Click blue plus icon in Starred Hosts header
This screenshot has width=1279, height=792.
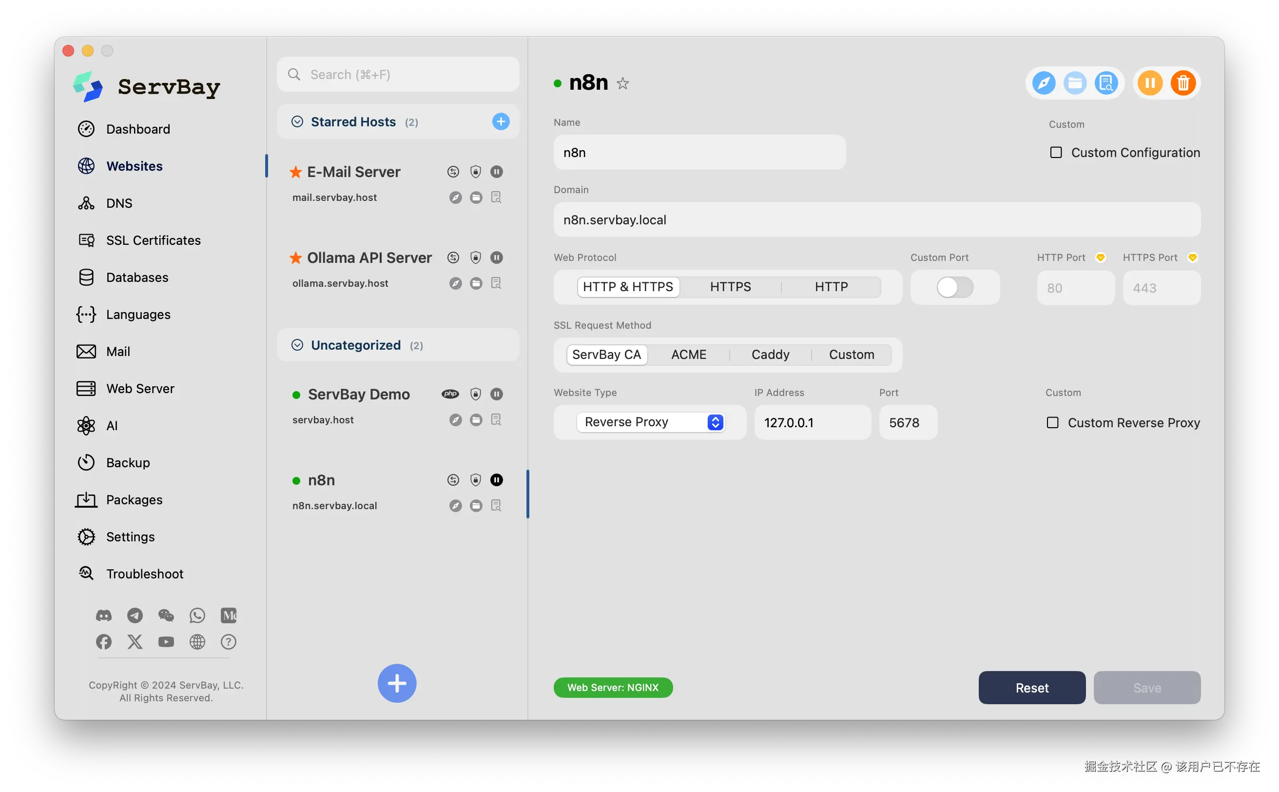click(501, 121)
